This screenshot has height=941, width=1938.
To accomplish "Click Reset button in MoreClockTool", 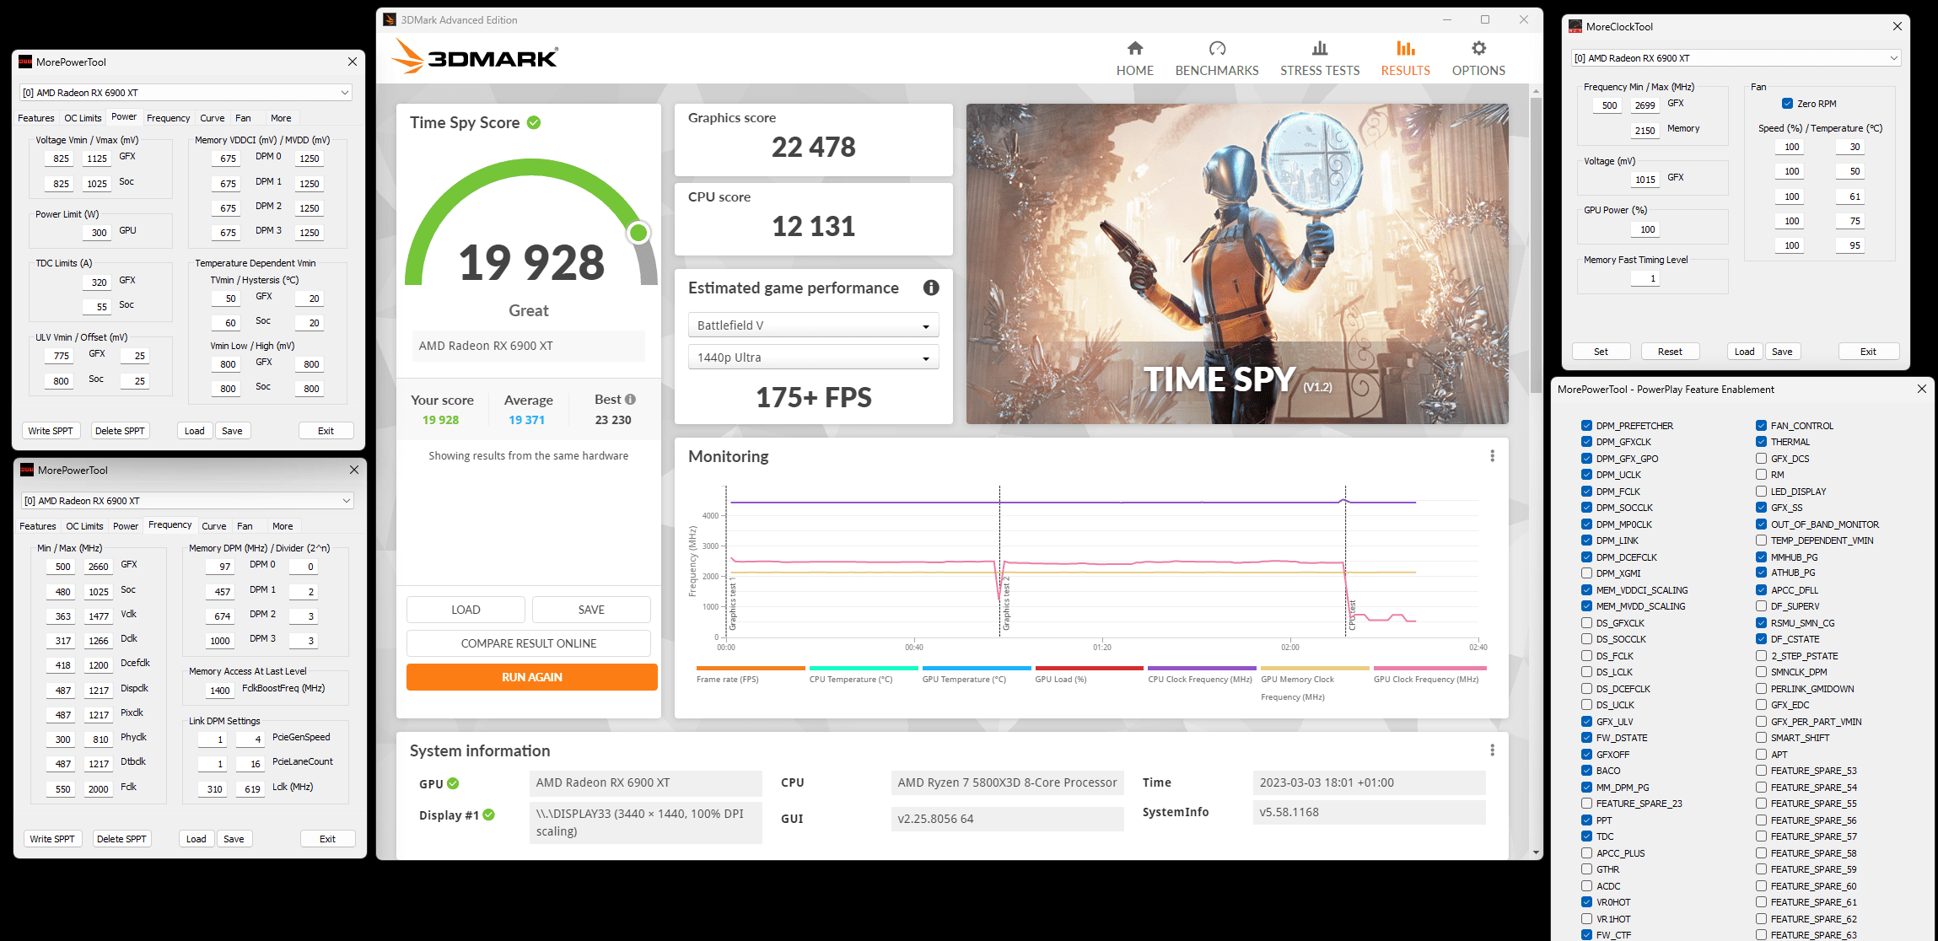I will pos(1670,352).
